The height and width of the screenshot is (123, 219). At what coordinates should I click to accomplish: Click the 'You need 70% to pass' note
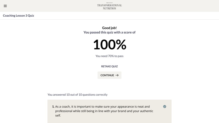click(x=109, y=56)
